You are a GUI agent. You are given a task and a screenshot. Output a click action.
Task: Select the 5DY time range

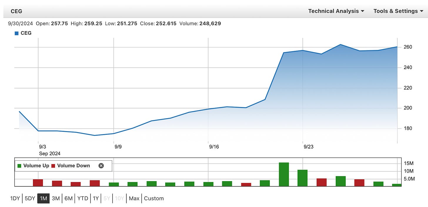point(30,198)
